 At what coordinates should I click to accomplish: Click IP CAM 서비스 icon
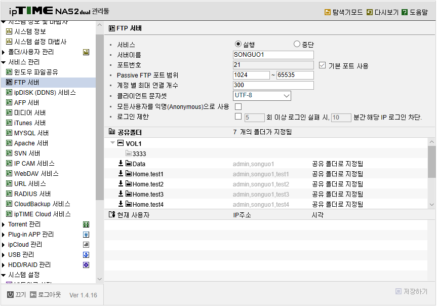tap(9, 164)
